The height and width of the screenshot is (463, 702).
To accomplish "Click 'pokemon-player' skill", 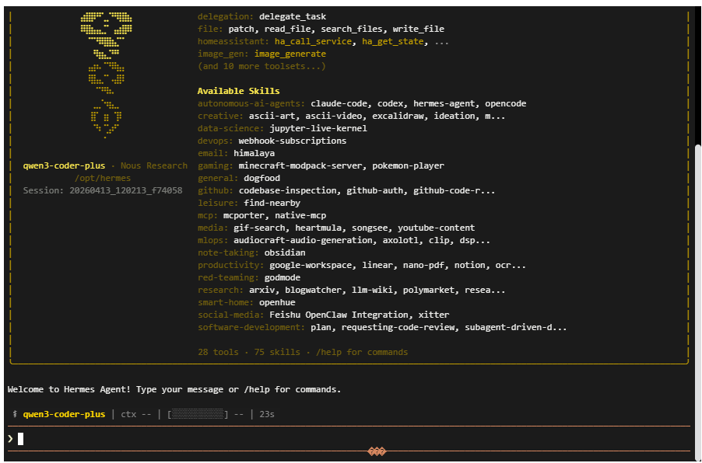I will pyautogui.click(x=409, y=165).
